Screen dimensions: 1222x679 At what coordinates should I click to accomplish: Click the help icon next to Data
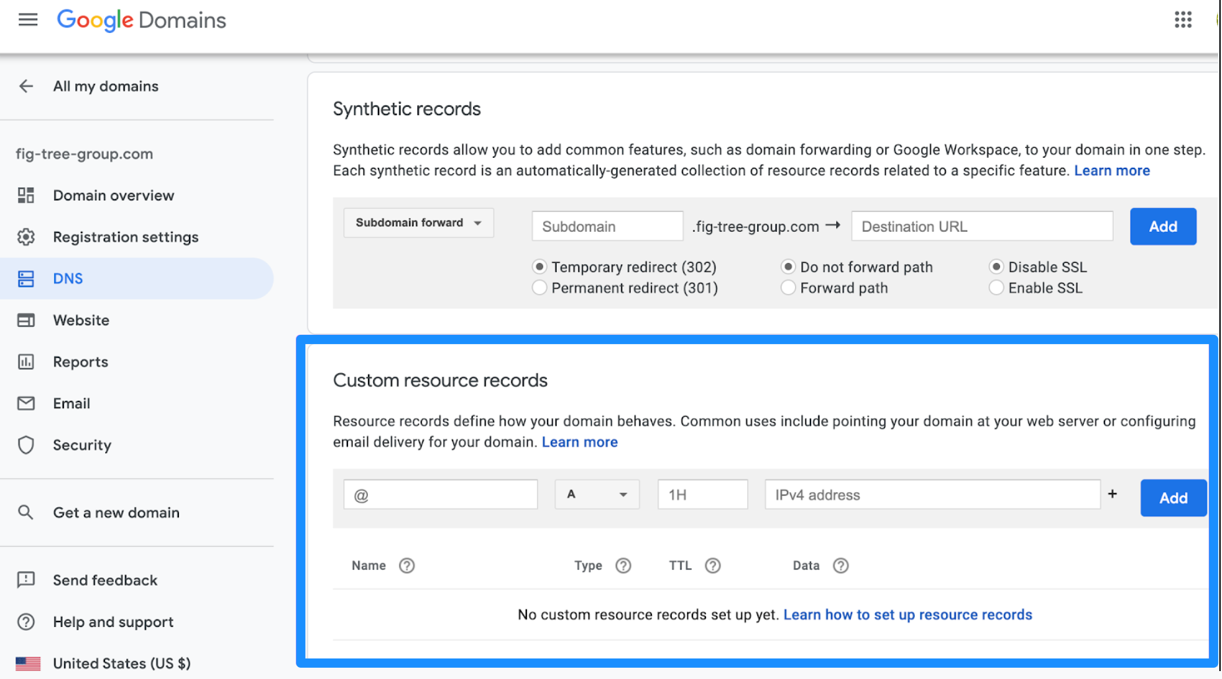[x=840, y=565]
